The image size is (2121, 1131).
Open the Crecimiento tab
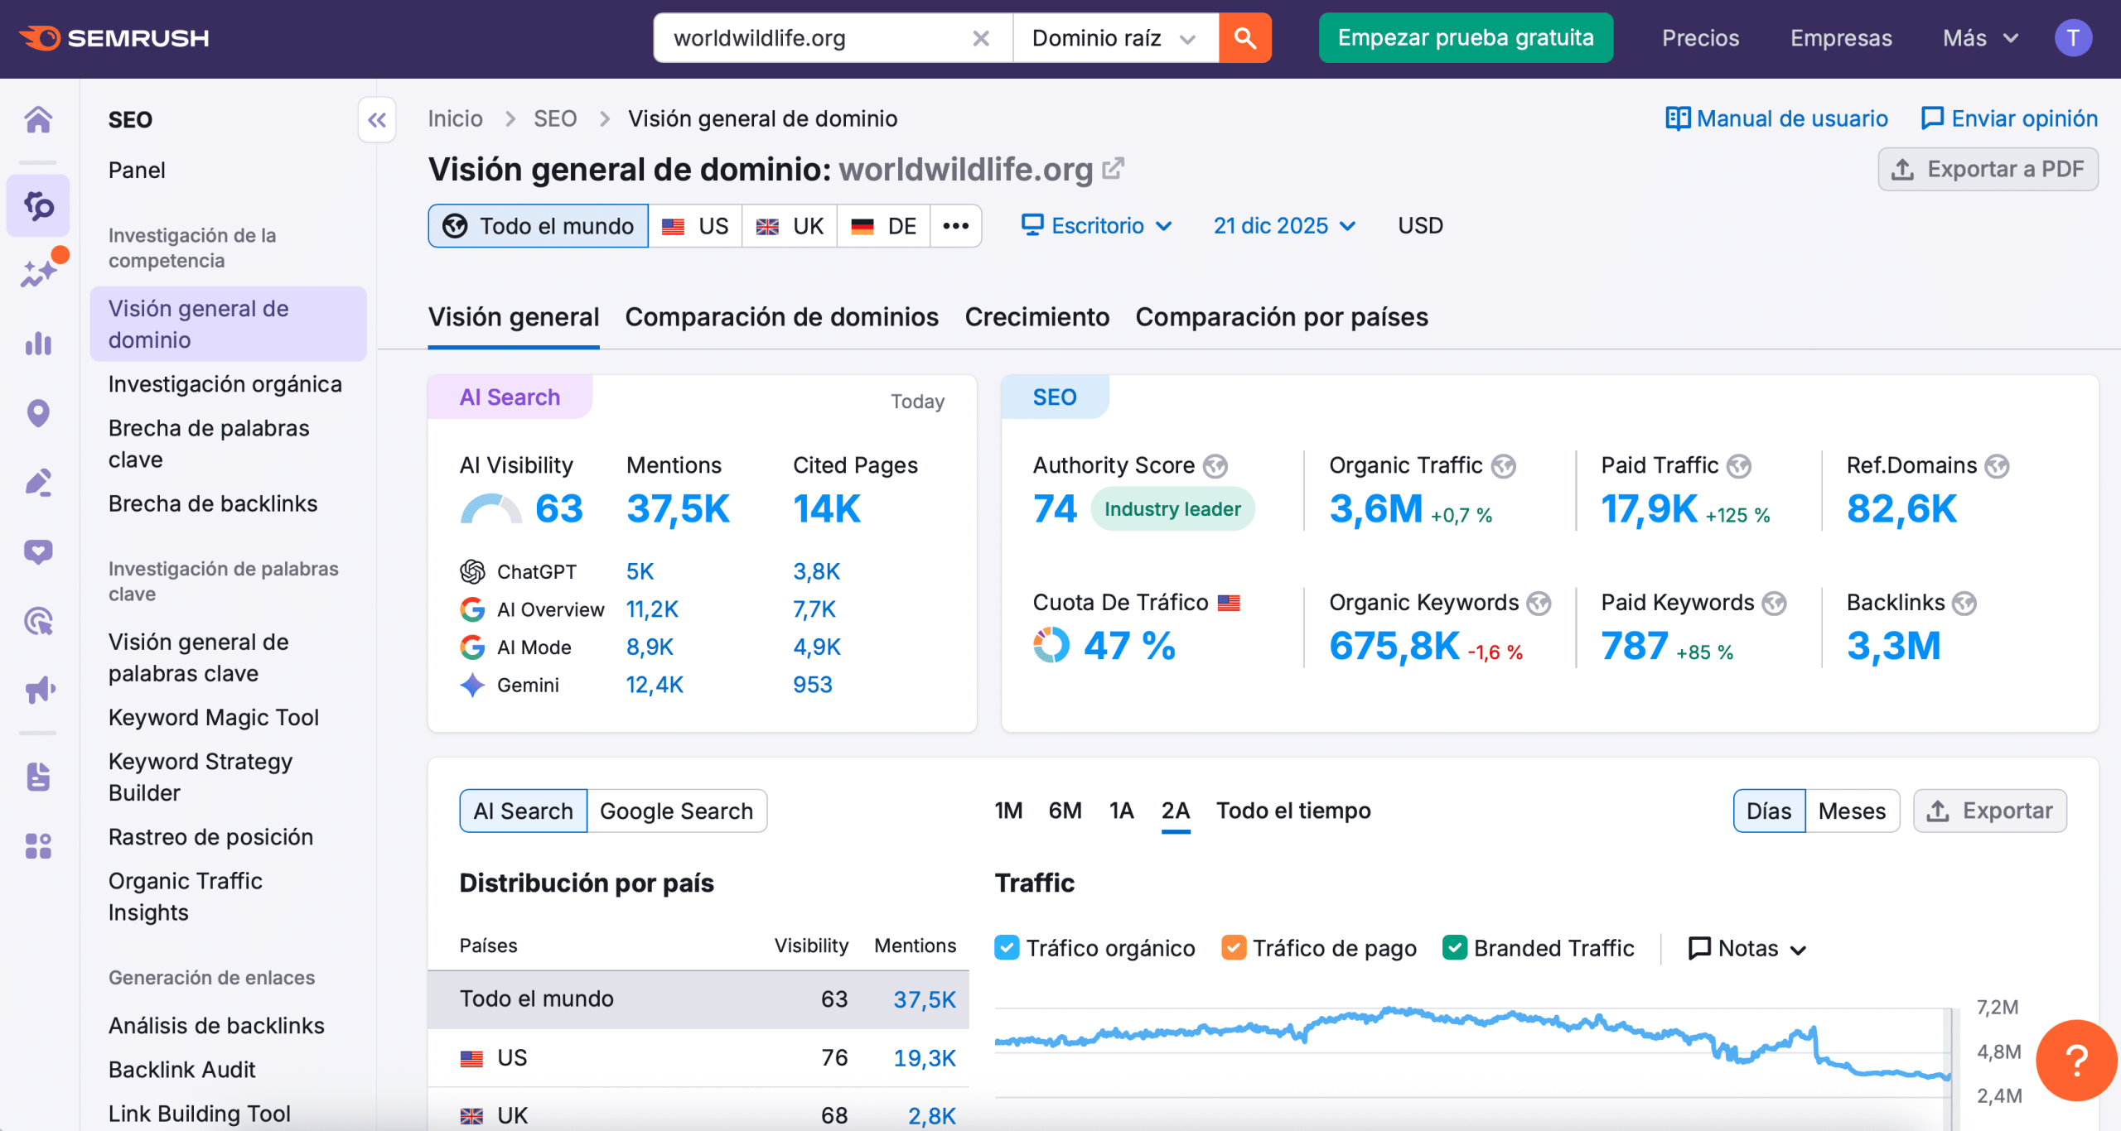[1036, 316]
